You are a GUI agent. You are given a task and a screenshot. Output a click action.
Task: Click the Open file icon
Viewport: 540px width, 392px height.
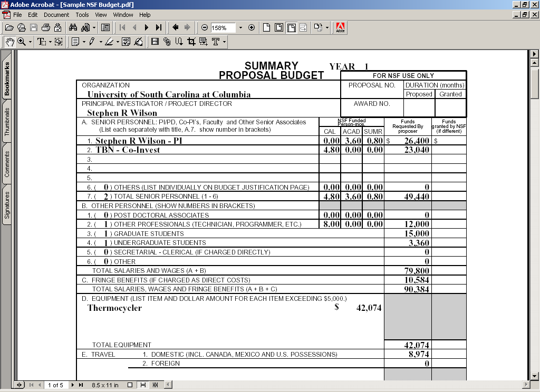pos(9,27)
